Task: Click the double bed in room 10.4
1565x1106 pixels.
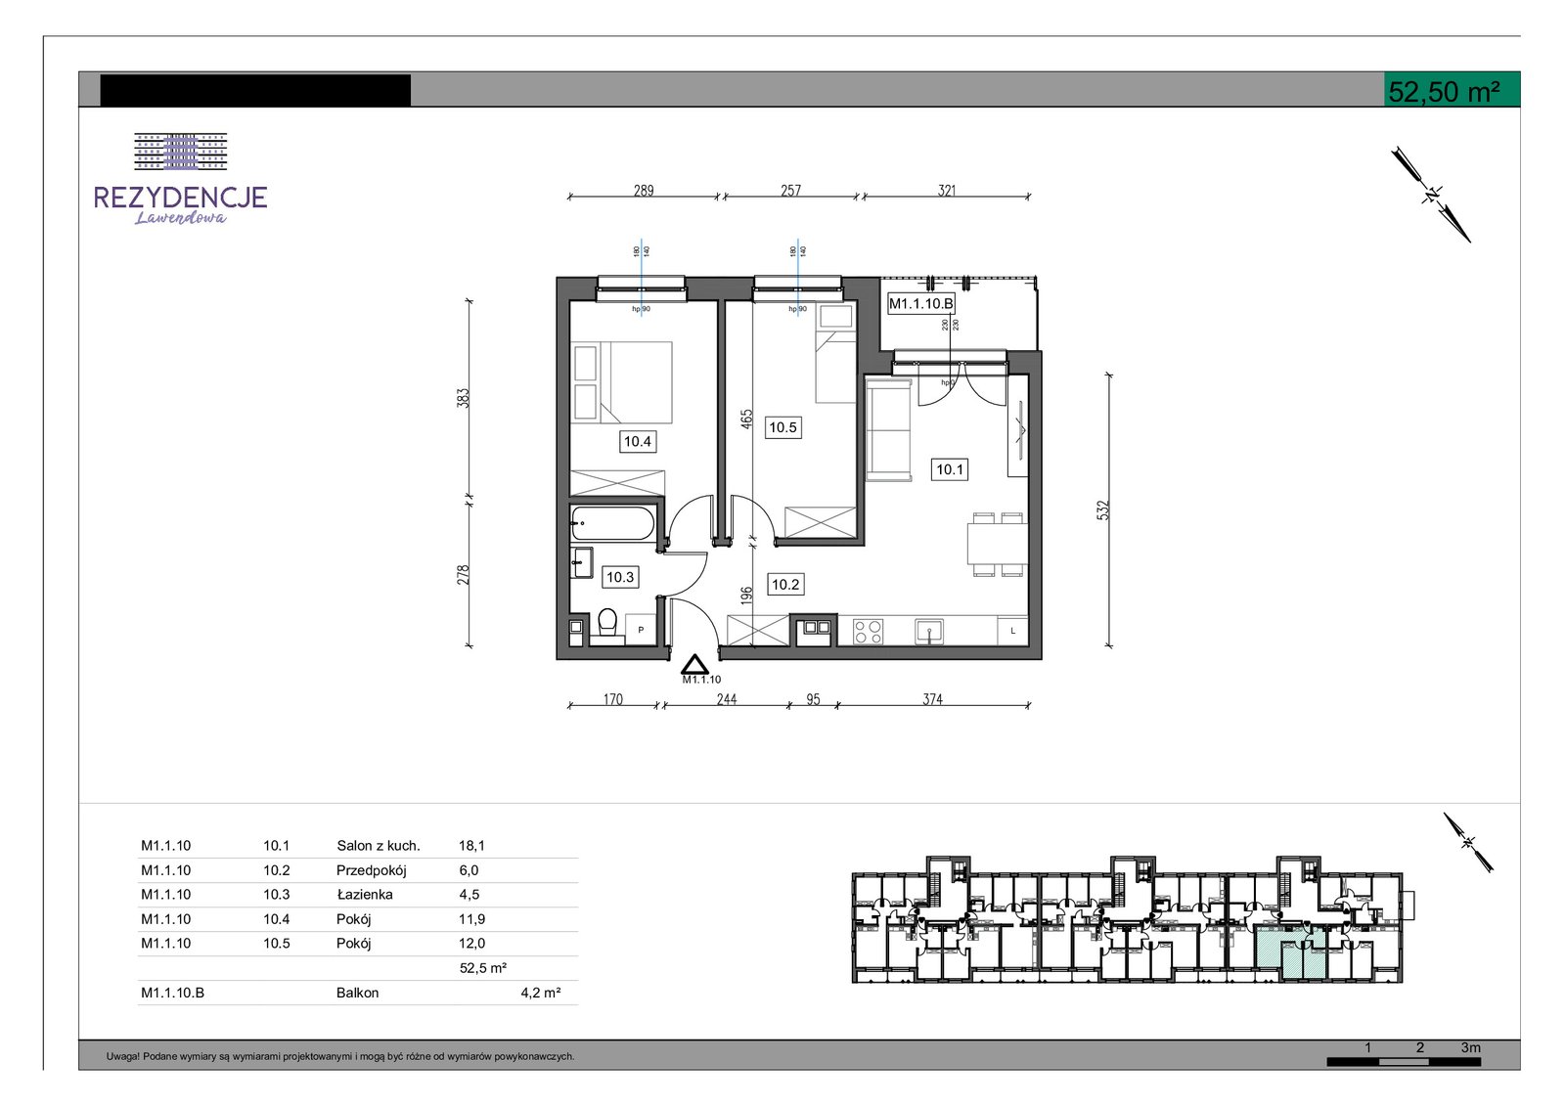Action: tap(623, 381)
